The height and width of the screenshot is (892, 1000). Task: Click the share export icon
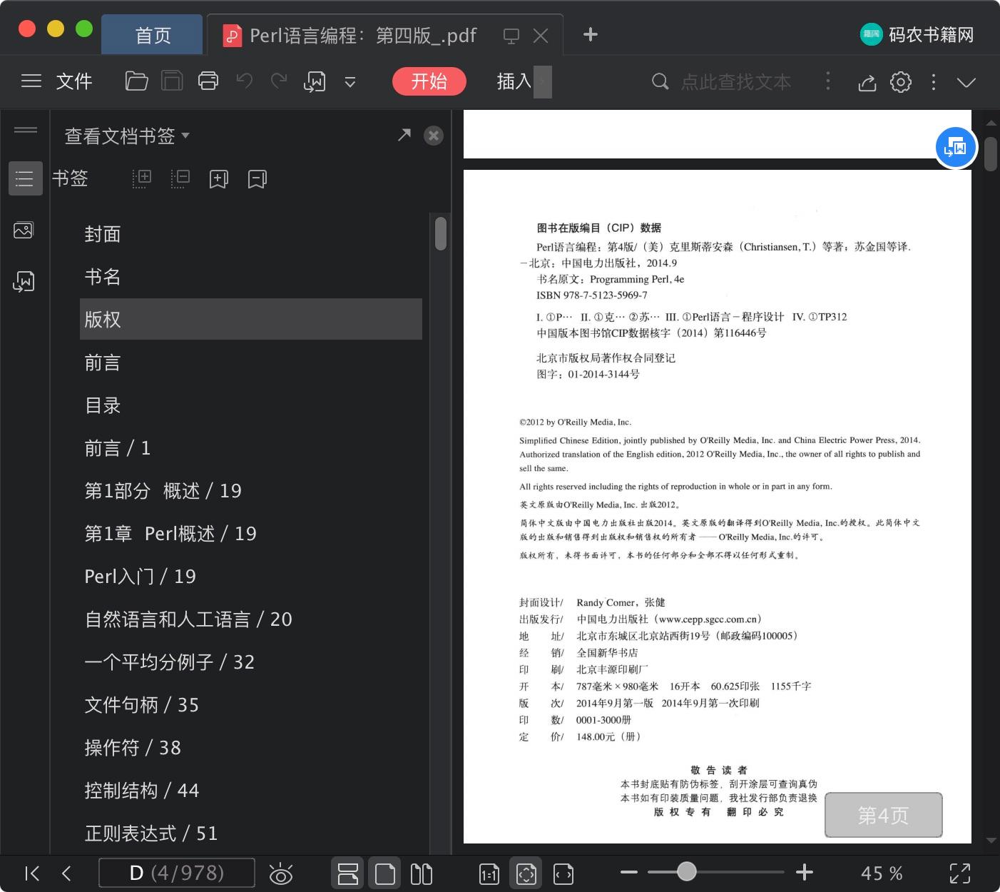(867, 82)
